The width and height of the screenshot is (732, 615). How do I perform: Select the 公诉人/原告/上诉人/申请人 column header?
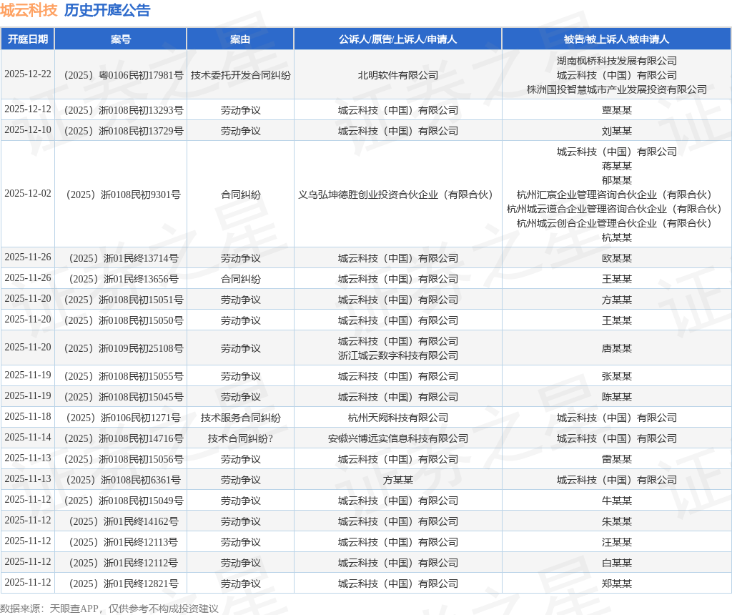pos(397,39)
